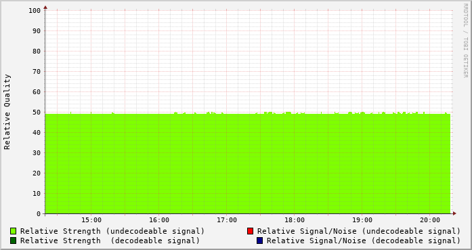The height and width of the screenshot is (250, 472).
Task: Click the 20:00 time axis label
Action: click(430, 220)
